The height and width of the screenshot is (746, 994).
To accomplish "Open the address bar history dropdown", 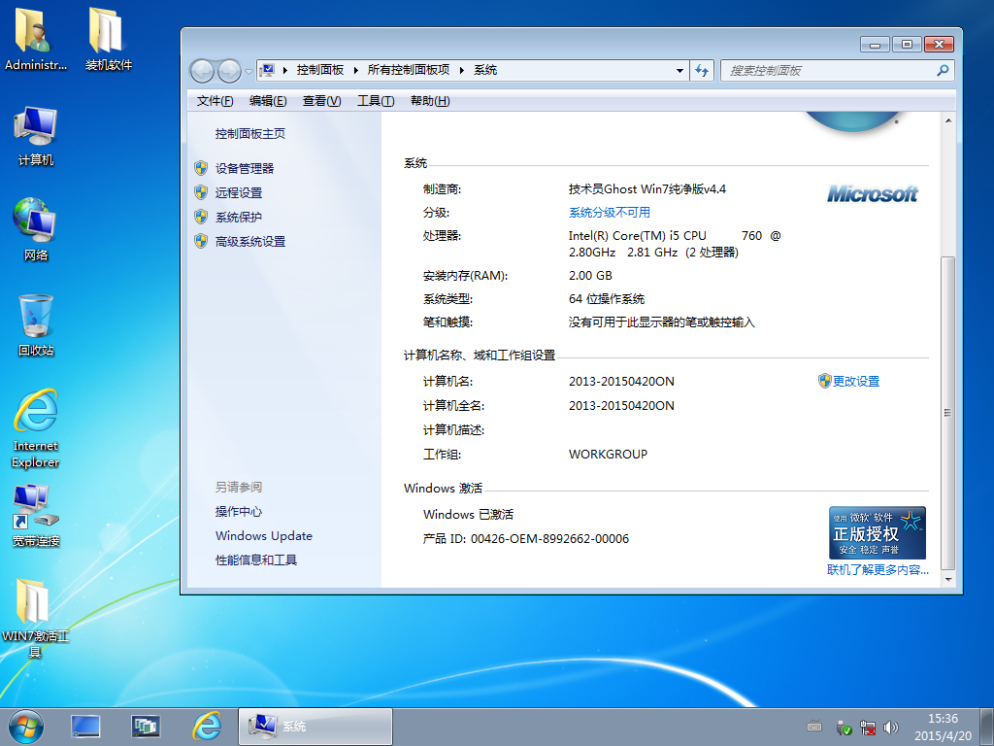I will [x=679, y=70].
